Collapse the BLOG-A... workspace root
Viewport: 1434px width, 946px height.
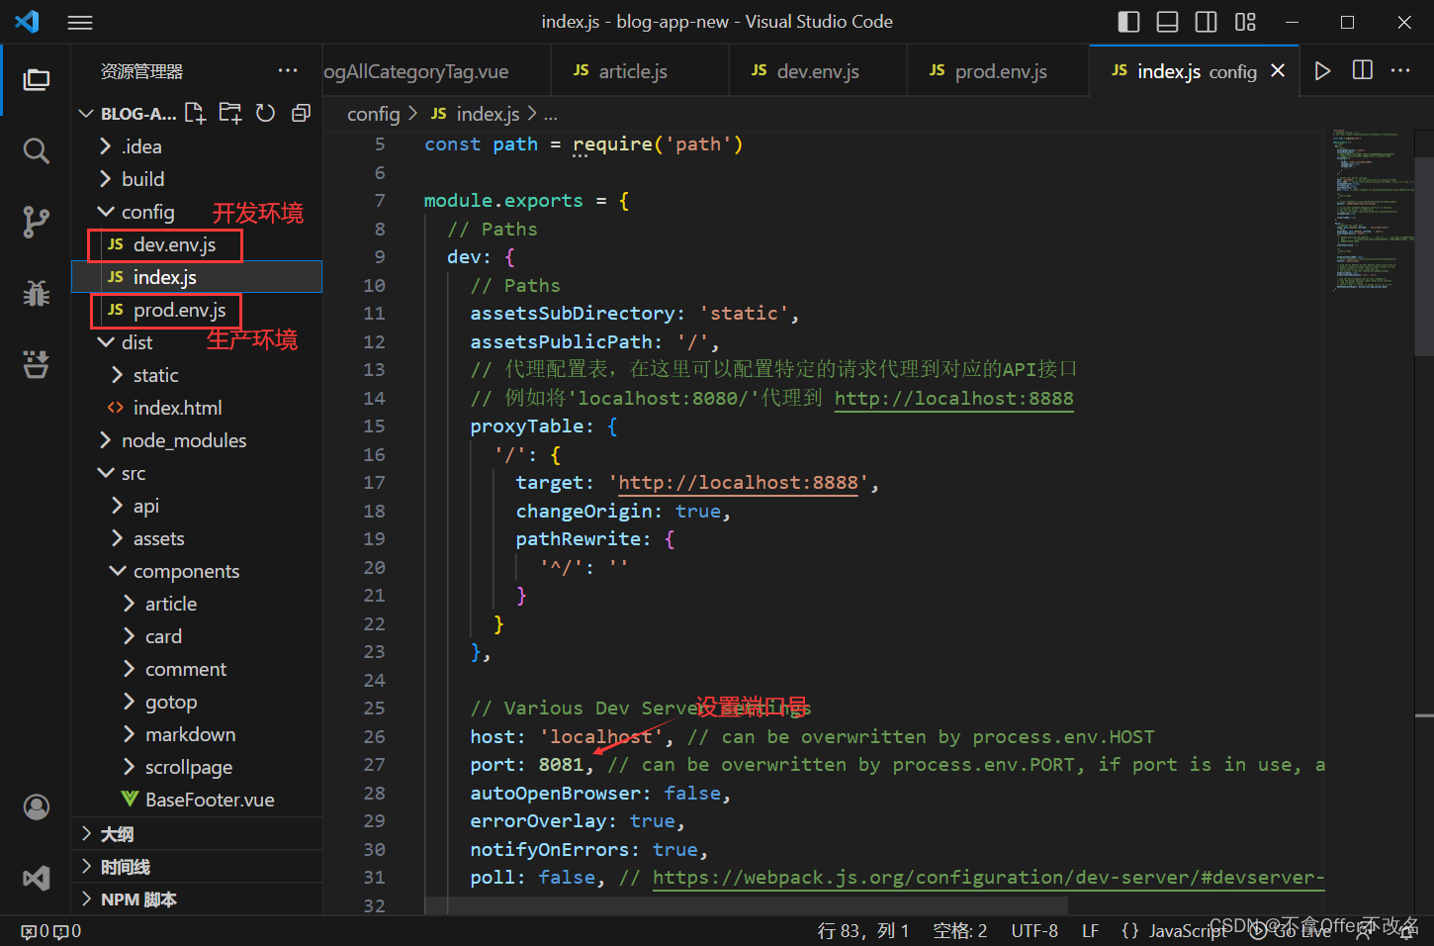tap(129, 114)
